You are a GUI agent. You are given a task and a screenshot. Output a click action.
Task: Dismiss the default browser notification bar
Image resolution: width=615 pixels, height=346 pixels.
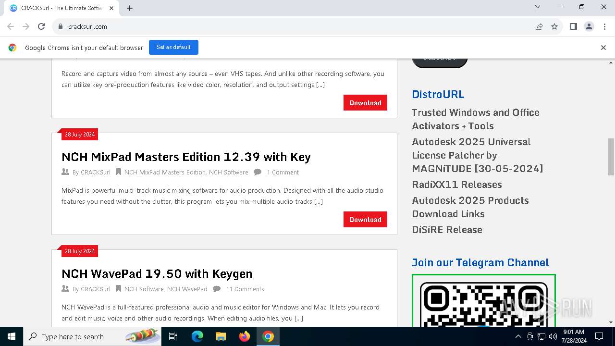[603, 48]
